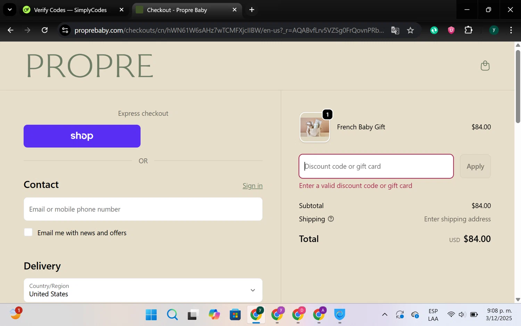The width and height of the screenshot is (521, 326).
Task: Open the Chrome profile avatar y
Action: (494, 30)
